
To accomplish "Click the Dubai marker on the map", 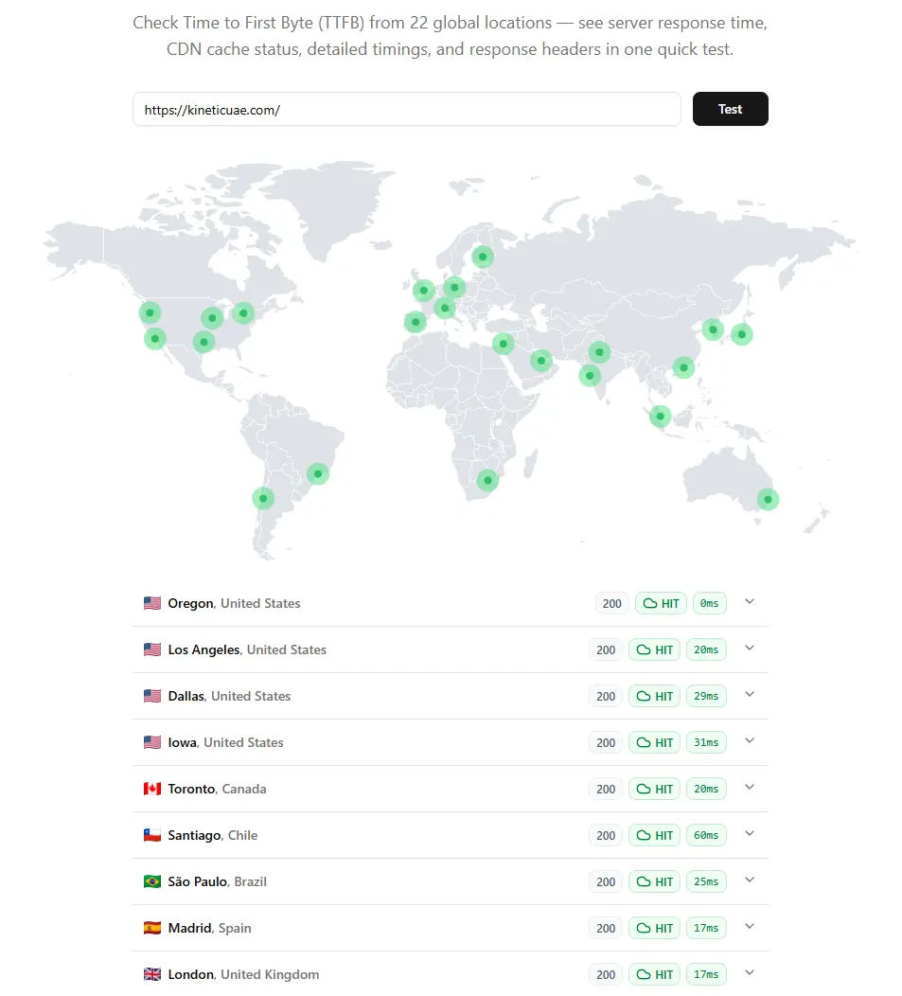I will click(x=540, y=360).
